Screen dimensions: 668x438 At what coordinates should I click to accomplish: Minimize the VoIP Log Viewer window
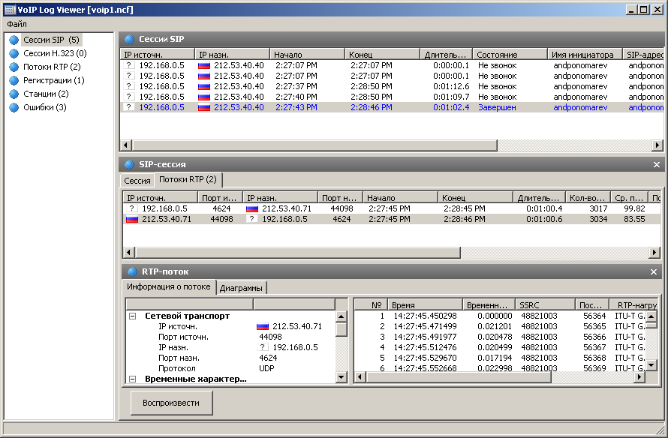pyautogui.click(x=631, y=10)
